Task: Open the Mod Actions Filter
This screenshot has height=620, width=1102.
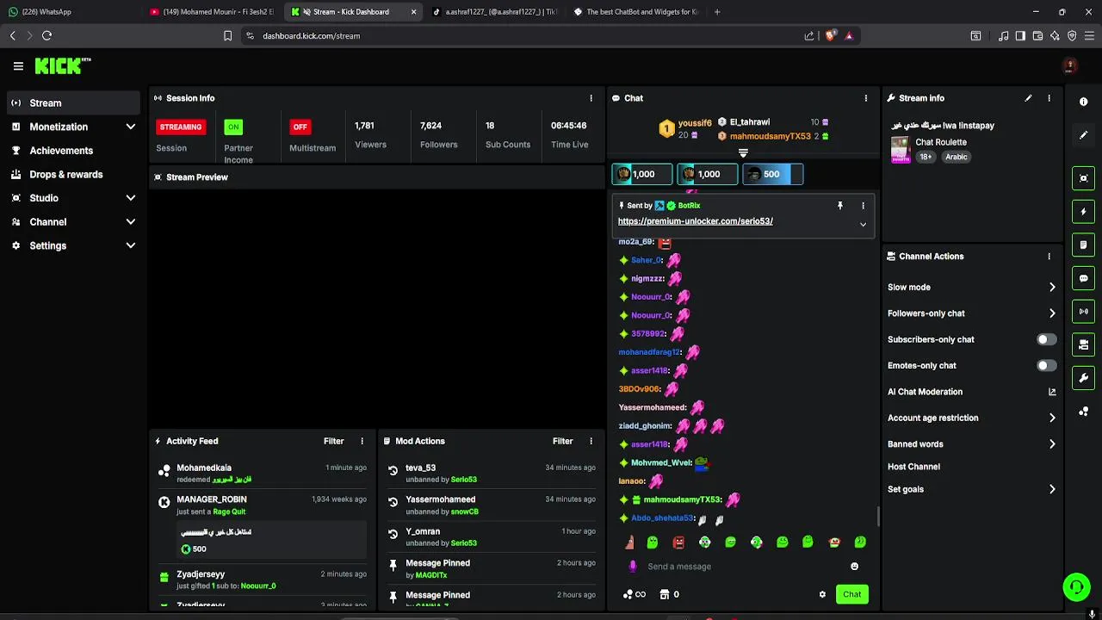Action: [563, 441]
